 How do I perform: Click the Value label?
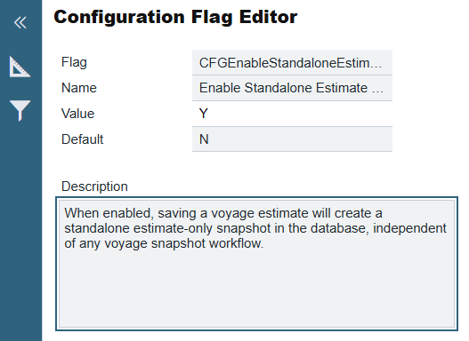tap(77, 114)
